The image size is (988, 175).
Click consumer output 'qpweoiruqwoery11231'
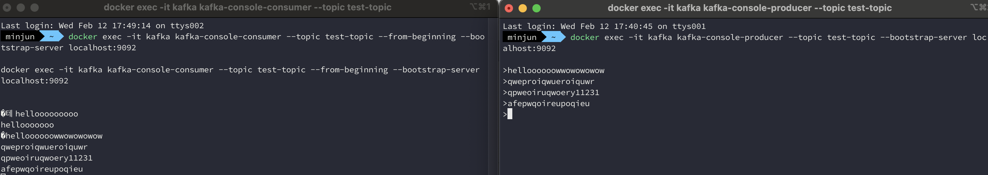[x=46, y=158]
